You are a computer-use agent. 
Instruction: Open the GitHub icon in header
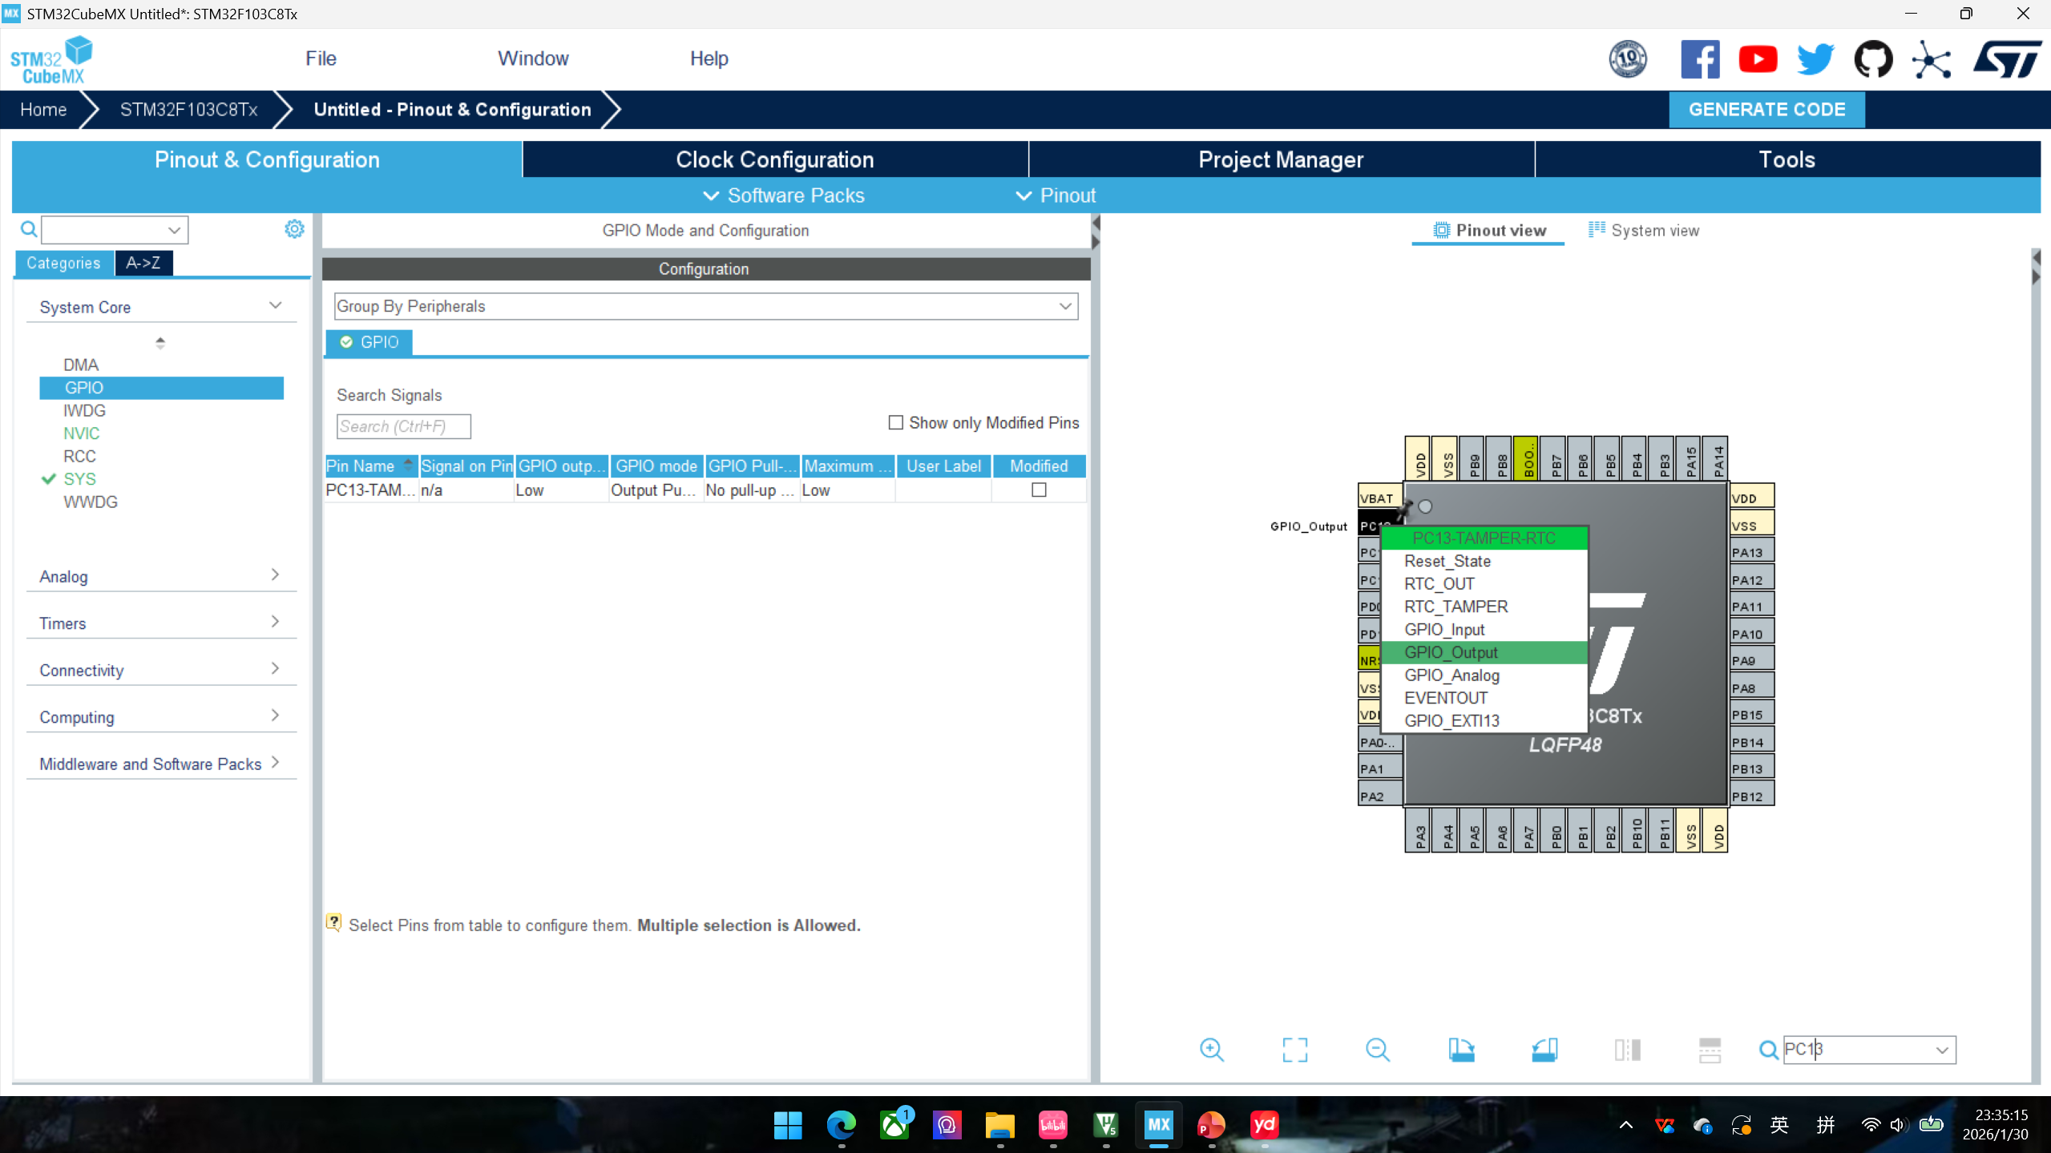click(x=1873, y=59)
